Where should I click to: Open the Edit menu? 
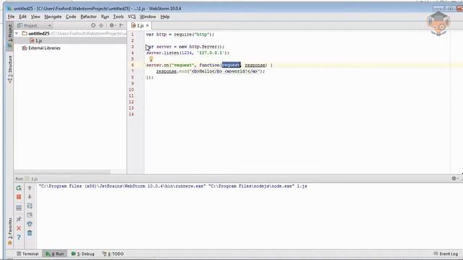point(22,17)
